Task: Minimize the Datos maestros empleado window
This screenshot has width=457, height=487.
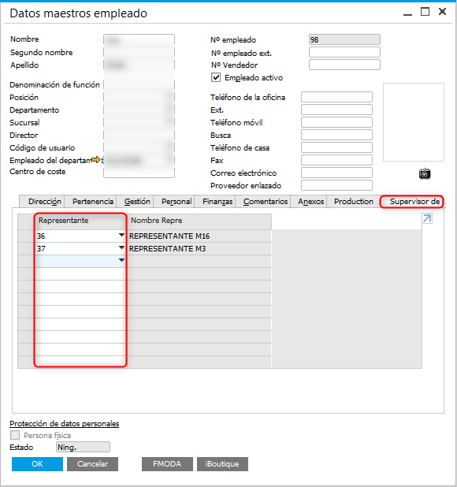Action: pos(407,13)
